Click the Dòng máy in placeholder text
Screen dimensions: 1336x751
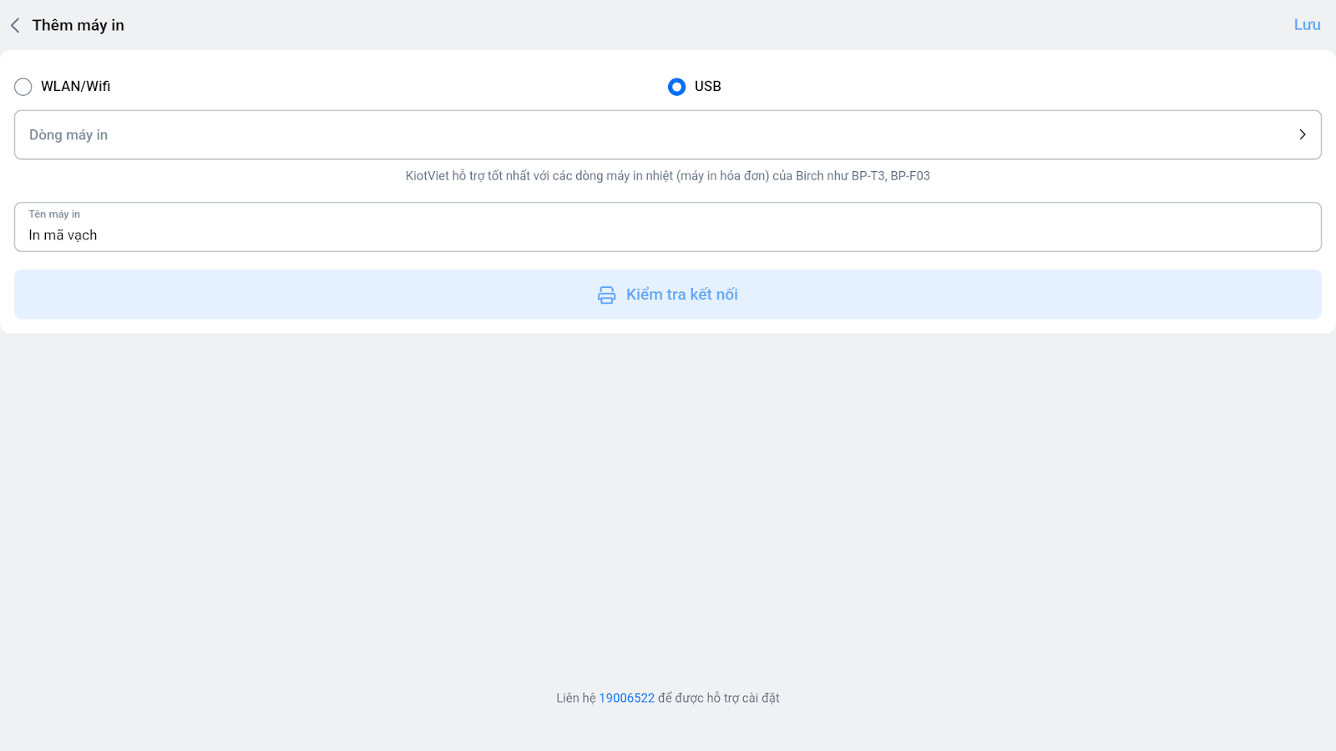click(x=68, y=135)
